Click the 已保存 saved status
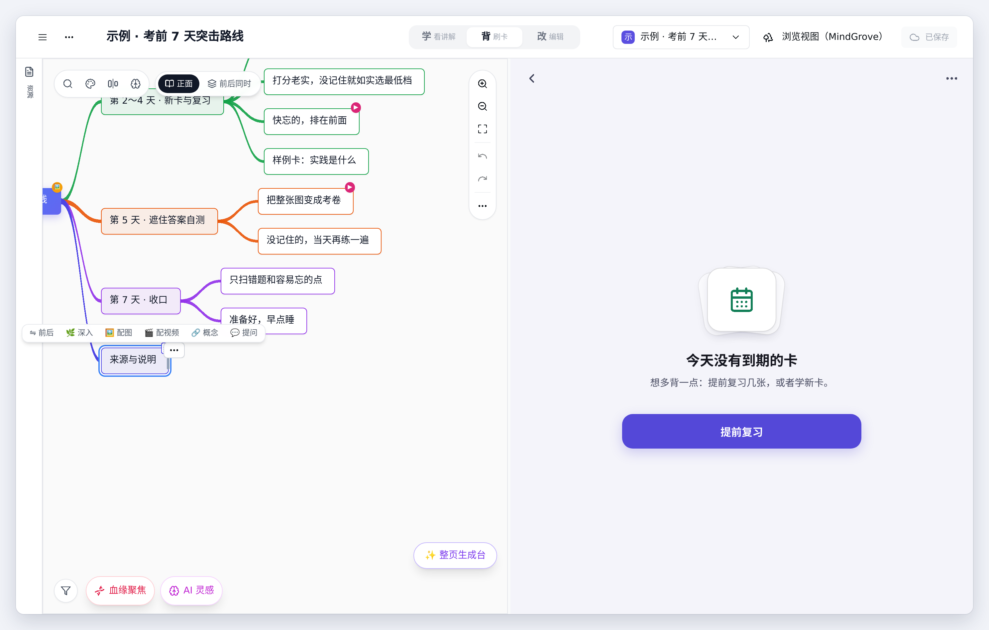Viewport: 989px width, 630px height. pyautogui.click(x=929, y=37)
